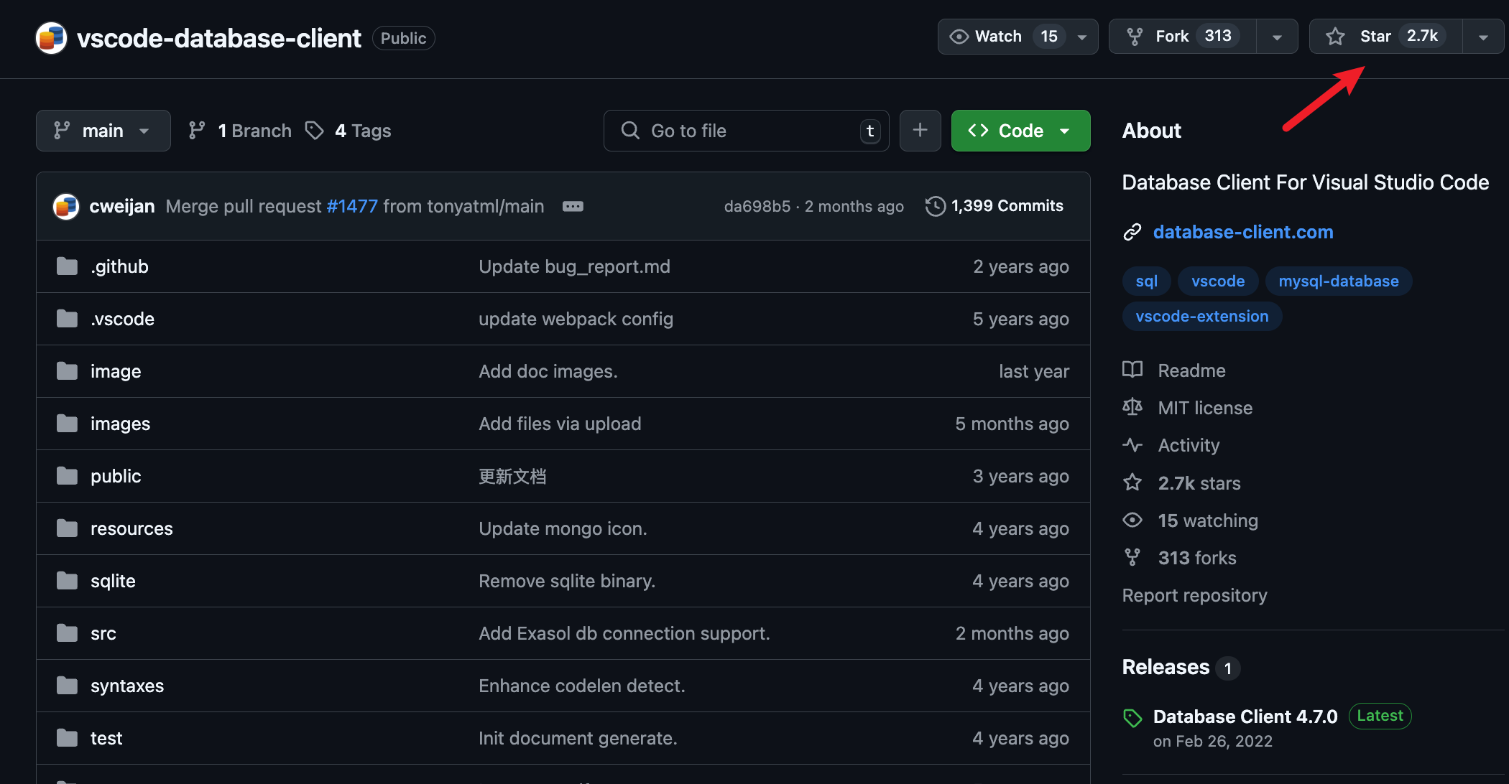Click cweijan's commit author avatar
This screenshot has height=784, width=1509.
click(x=66, y=206)
